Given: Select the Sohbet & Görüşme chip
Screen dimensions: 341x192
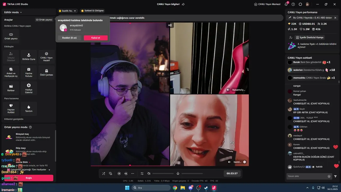Looking at the screenshot, I should click(x=92, y=11).
